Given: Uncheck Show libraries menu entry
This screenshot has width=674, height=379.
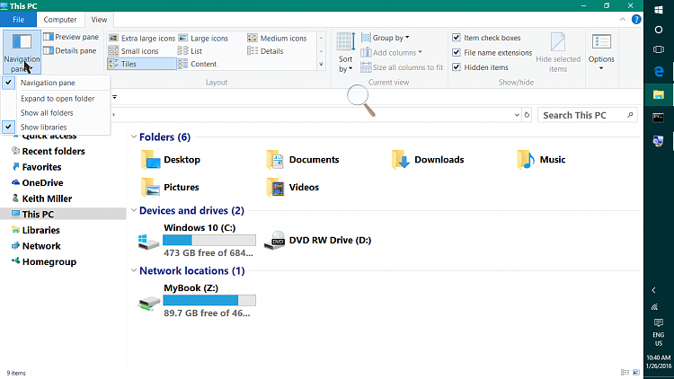Looking at the screenshot, I should [56, 128].
